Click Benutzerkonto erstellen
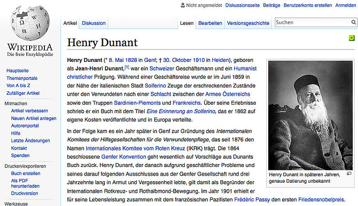 (x=307, y=5)
